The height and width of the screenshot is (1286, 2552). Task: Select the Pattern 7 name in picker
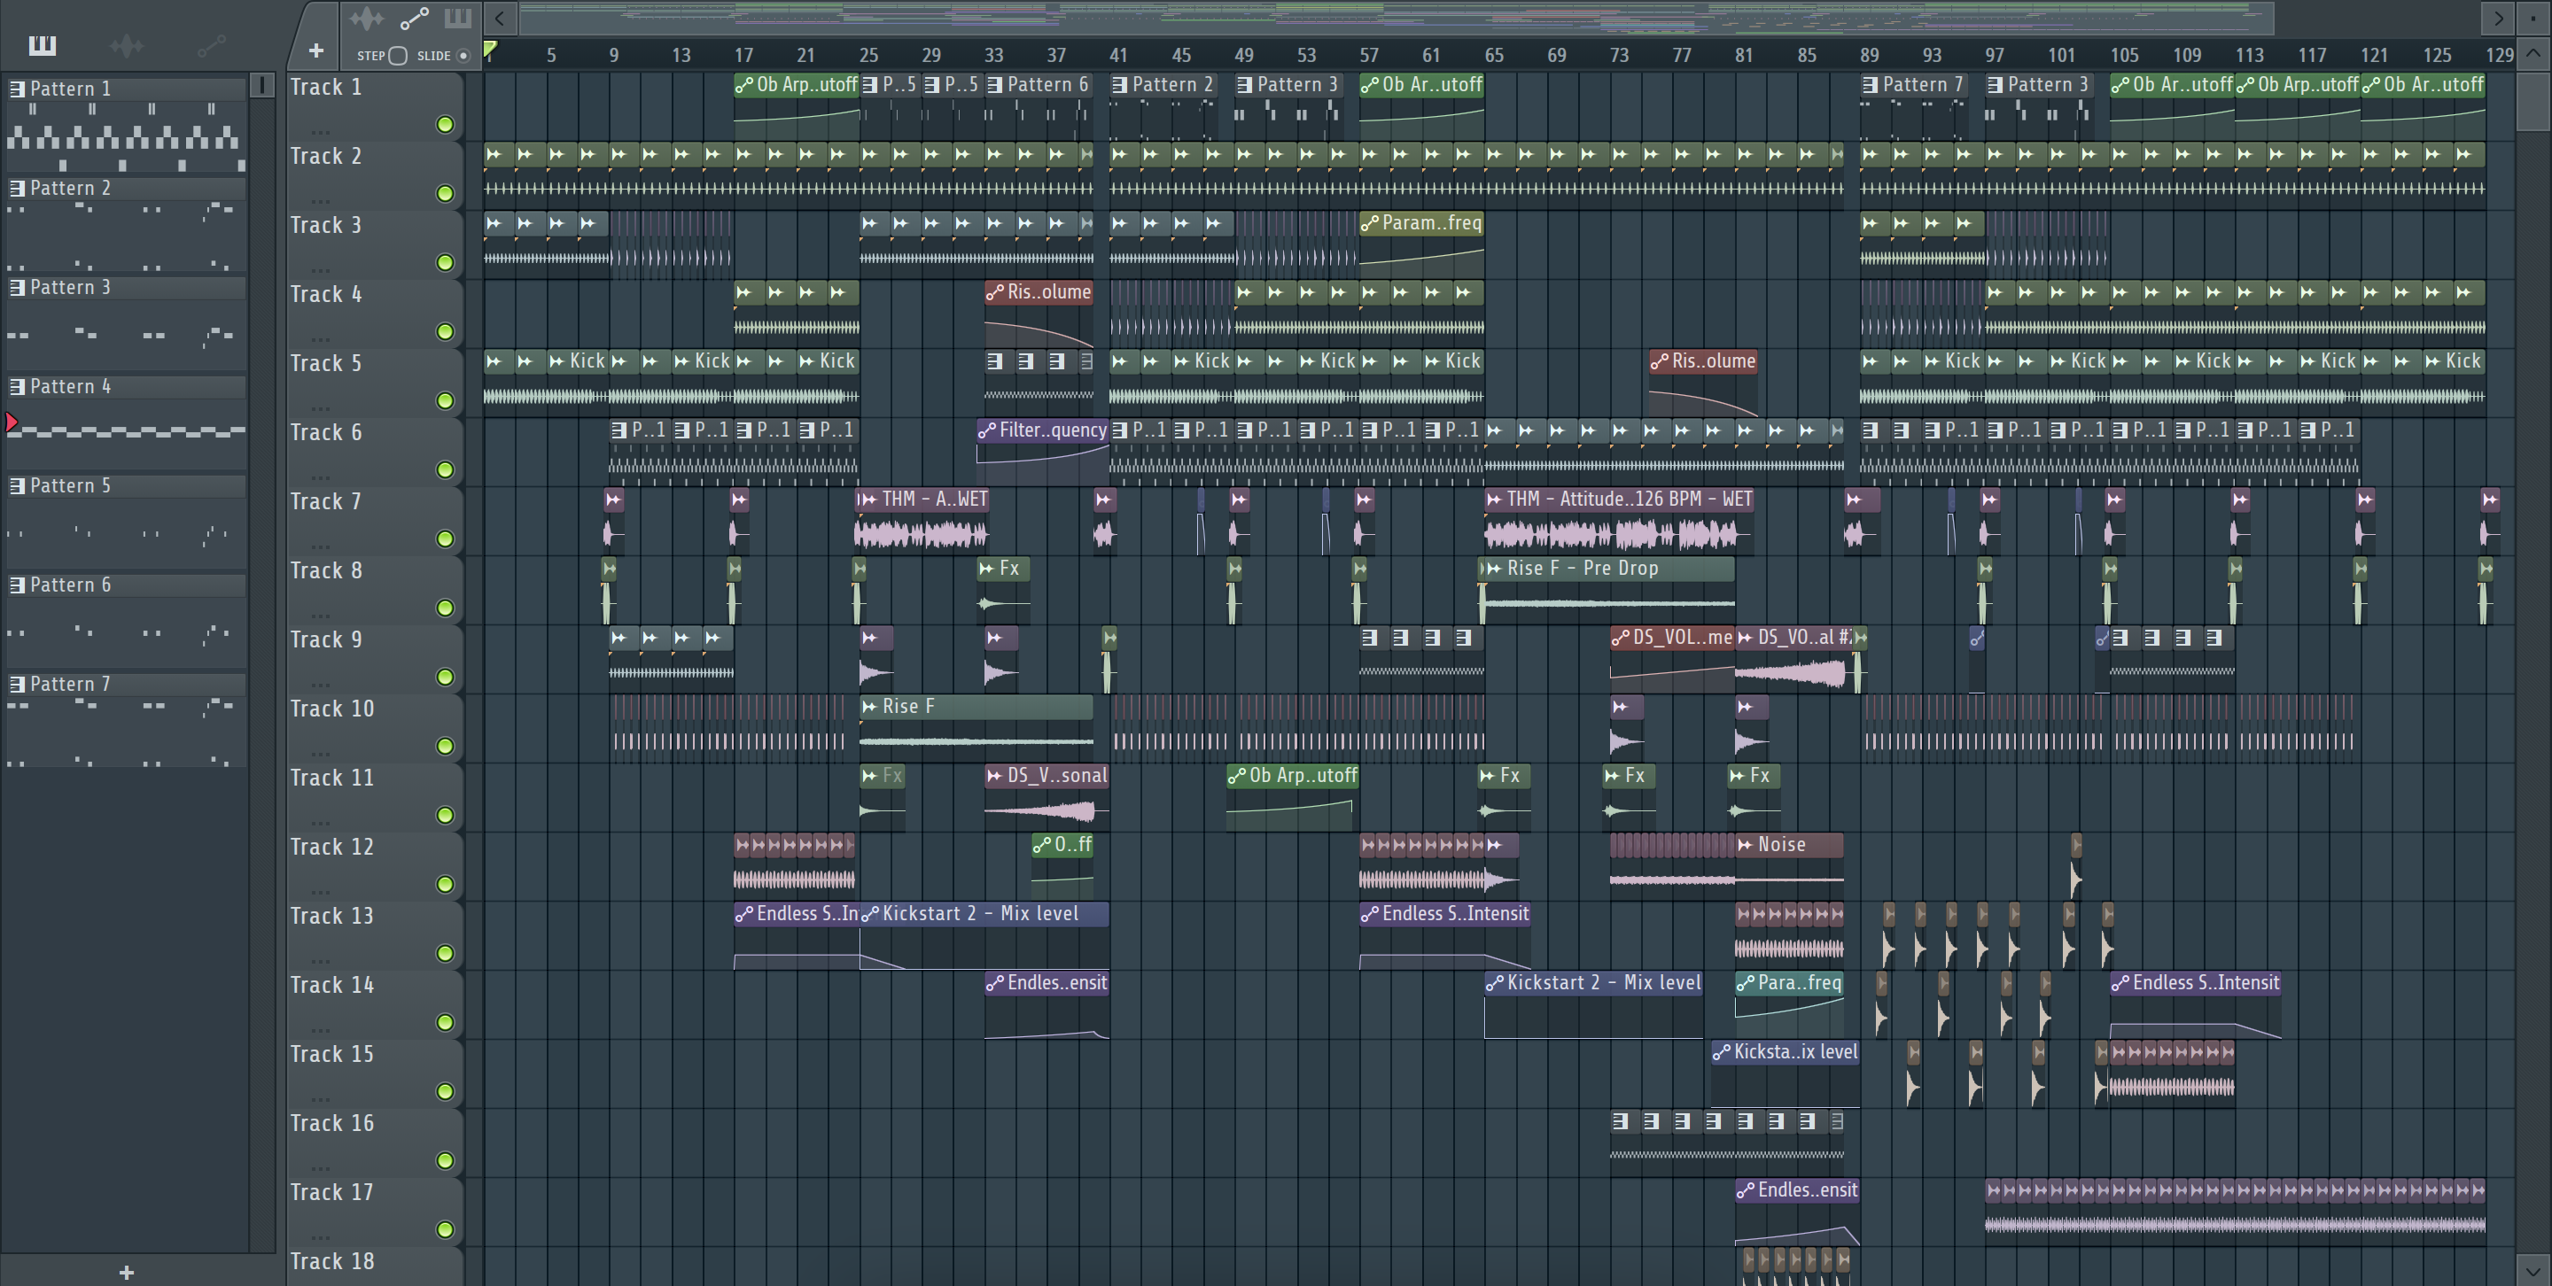[x=70, y=684]
